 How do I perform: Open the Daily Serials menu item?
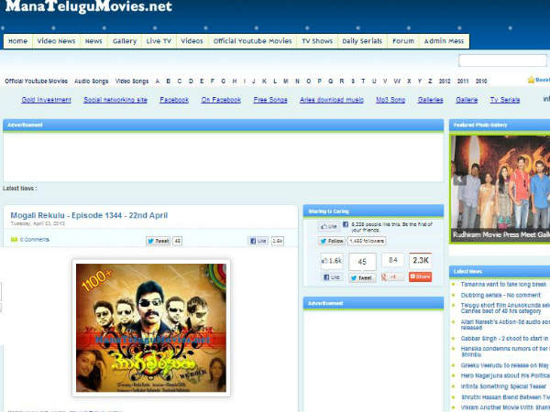point(362,41)
